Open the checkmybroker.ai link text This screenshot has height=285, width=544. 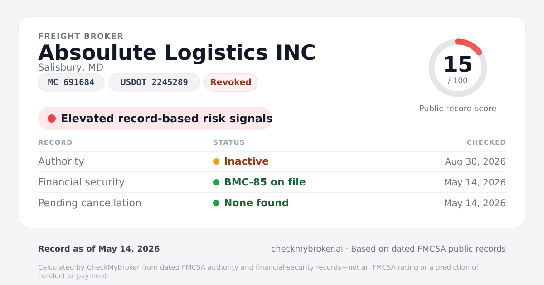307,249
